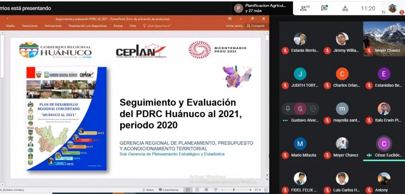This screenshot has height=194, width=405.
Task: Open the Revisar ribbon tab
Action: point(118,26)
